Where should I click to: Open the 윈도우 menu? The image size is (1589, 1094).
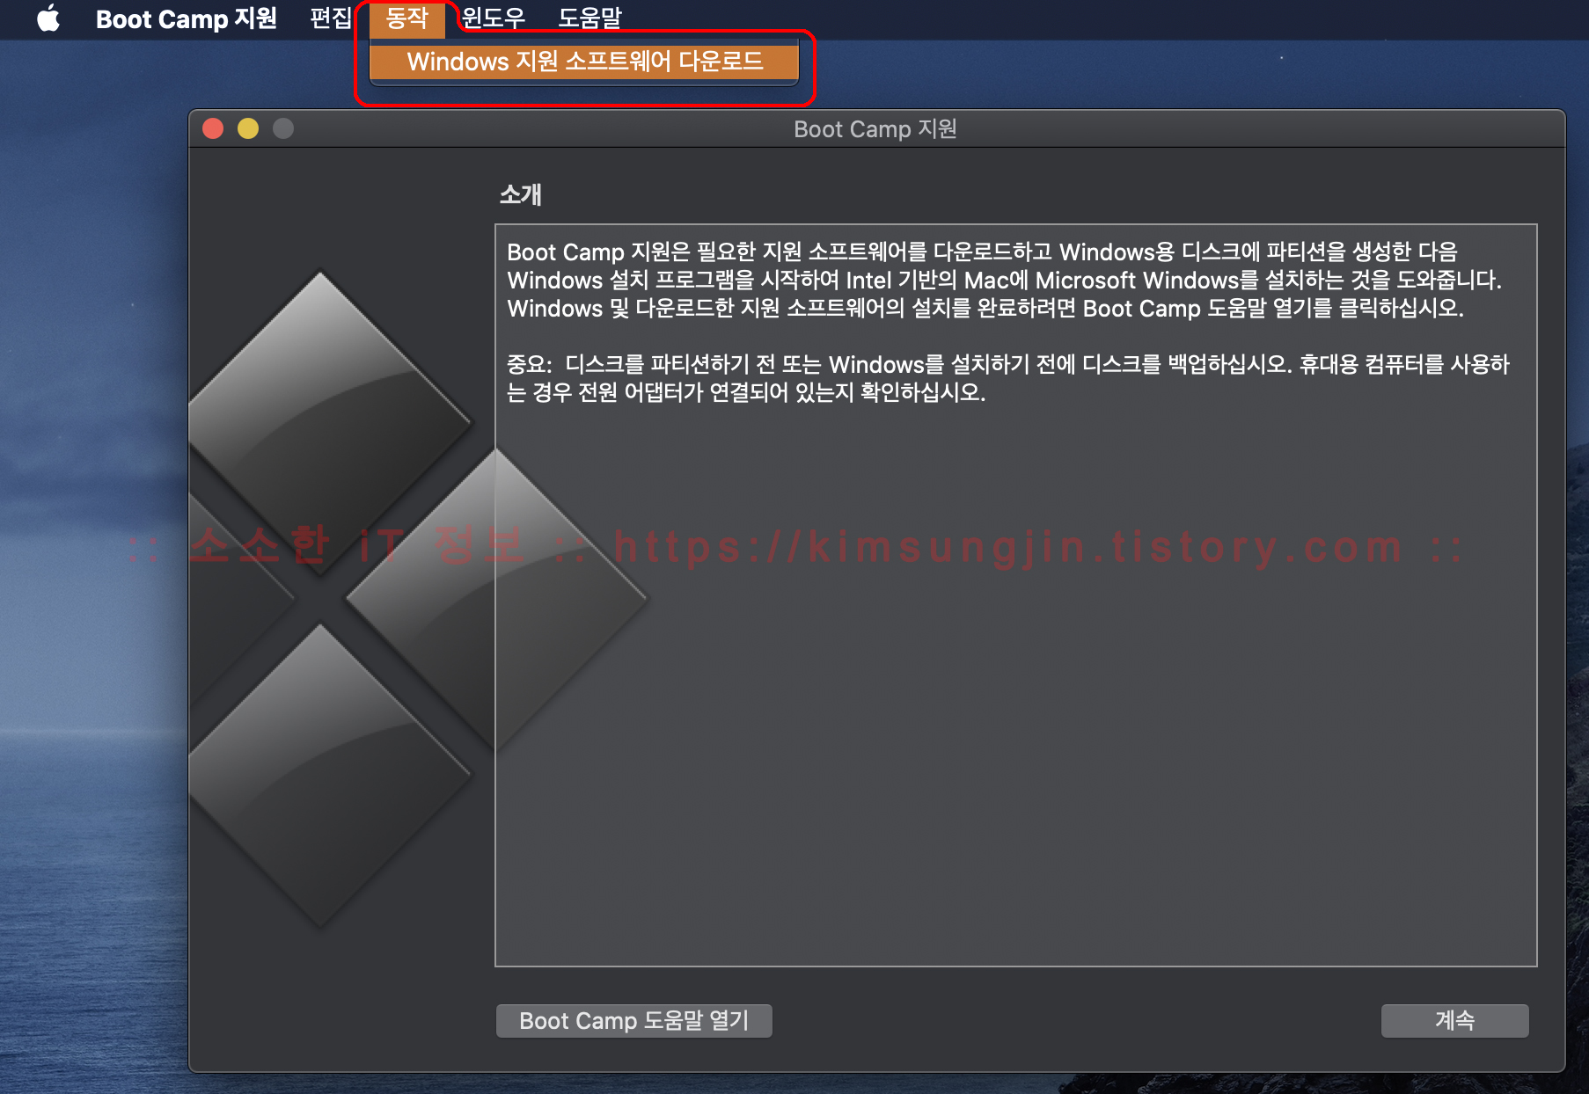494,18
